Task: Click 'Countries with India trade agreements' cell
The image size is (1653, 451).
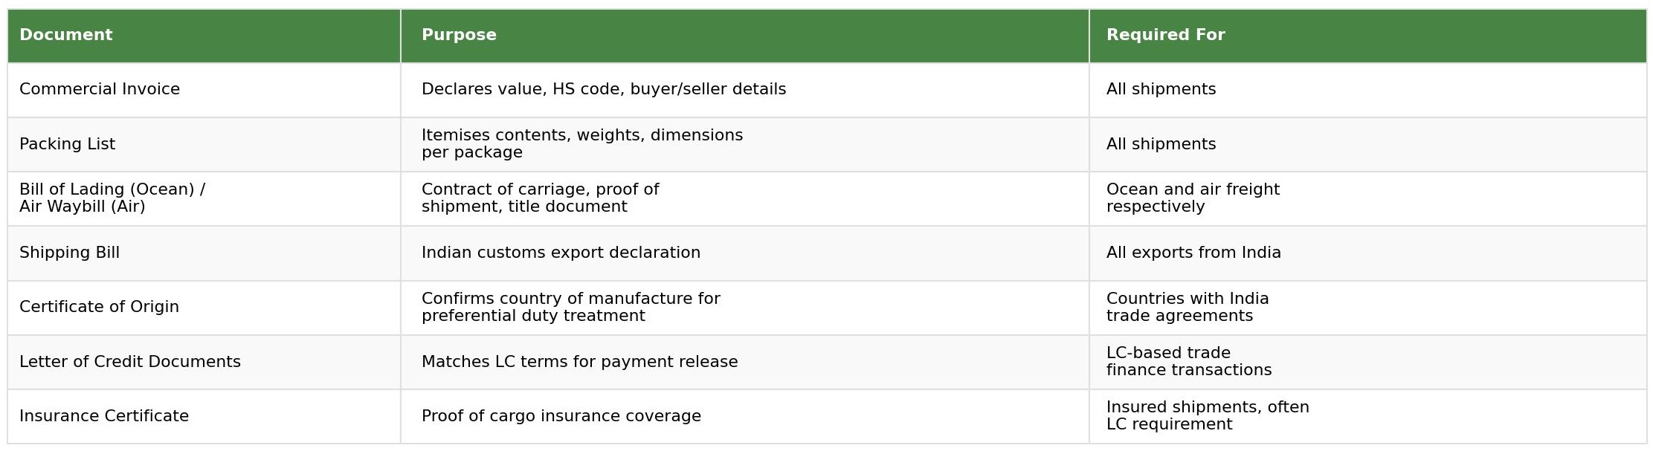Action: (x=1368, y=308)
